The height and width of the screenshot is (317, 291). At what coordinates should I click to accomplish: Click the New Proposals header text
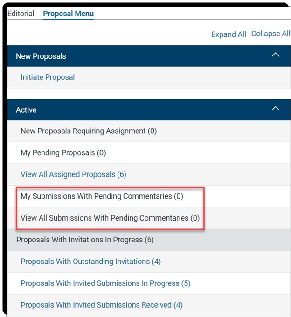pos(41,56)
